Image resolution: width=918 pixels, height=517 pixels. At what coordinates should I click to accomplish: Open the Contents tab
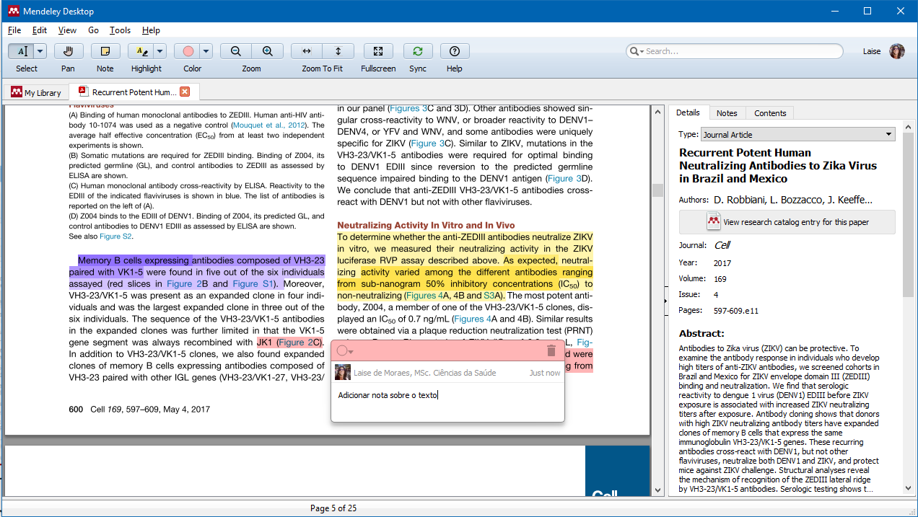tap(770, 113)
